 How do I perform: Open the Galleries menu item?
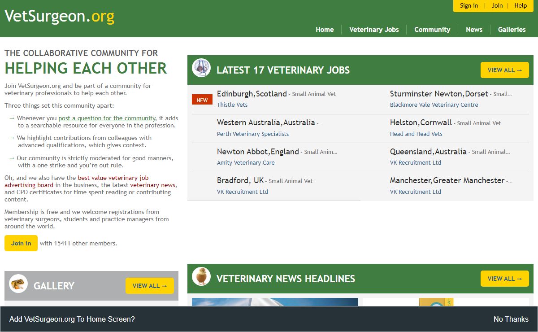click(512, 30)
